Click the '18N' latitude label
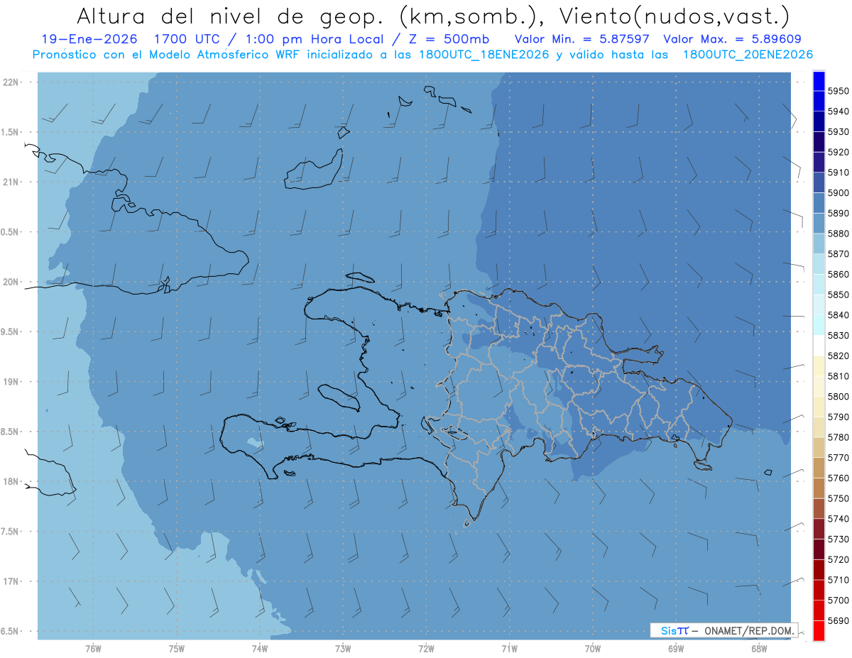852x658 pixels. (x=12, y=482)
